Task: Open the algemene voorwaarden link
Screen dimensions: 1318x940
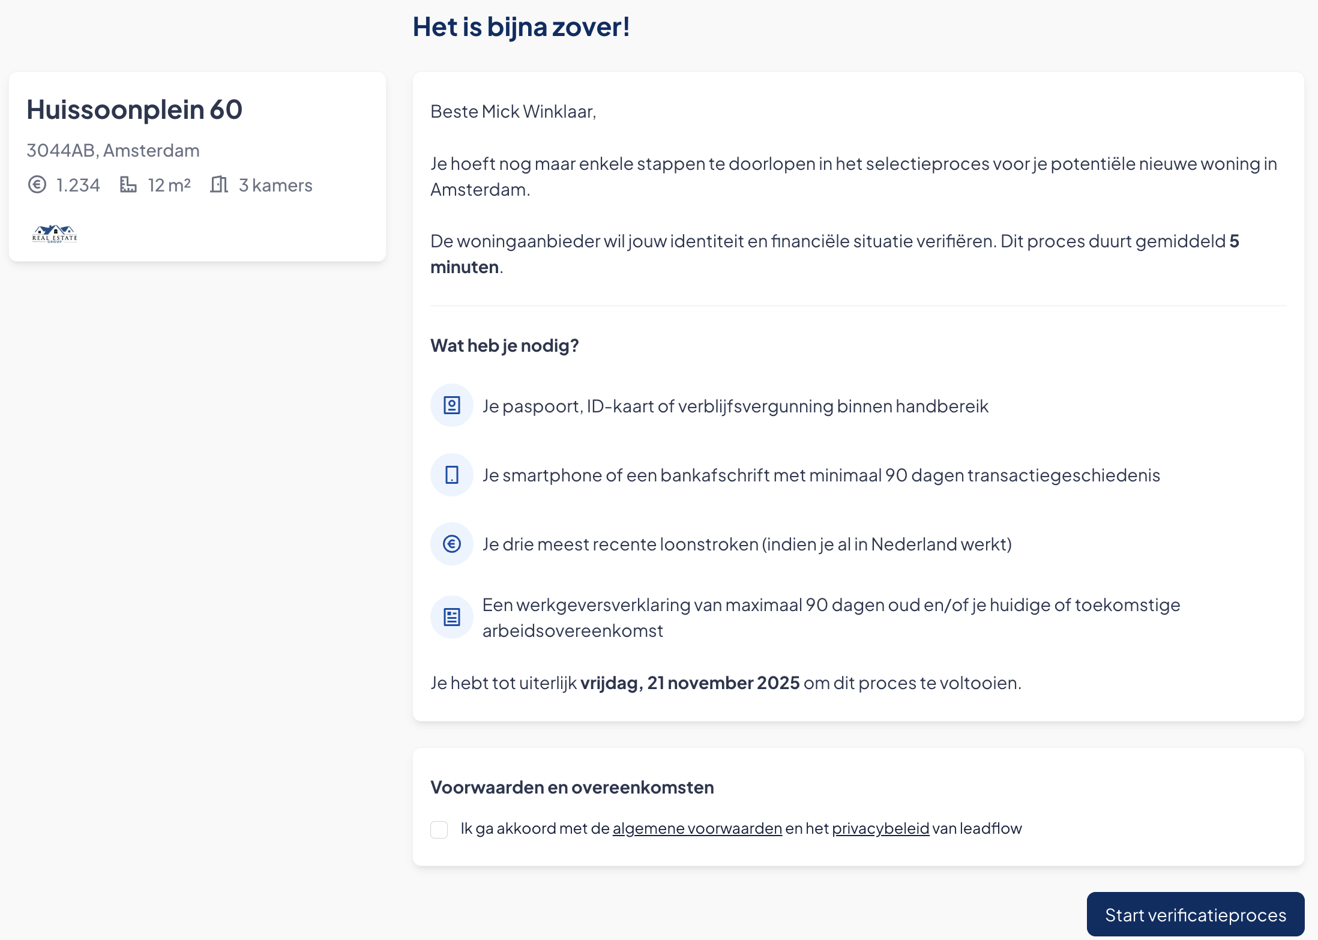Action: (697, 829)
